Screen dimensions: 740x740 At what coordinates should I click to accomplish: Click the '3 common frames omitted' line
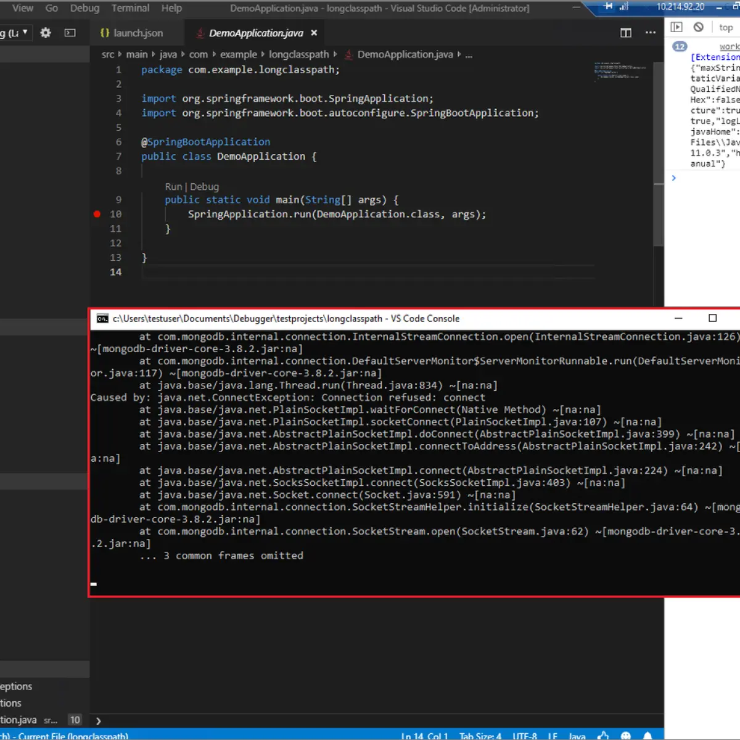point(221,556)
